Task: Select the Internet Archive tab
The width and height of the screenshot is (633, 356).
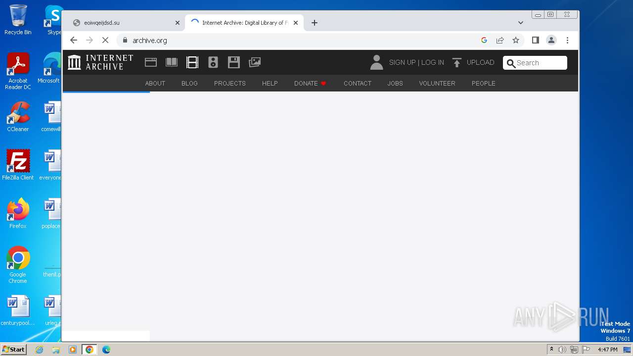Action: [244, 23]
